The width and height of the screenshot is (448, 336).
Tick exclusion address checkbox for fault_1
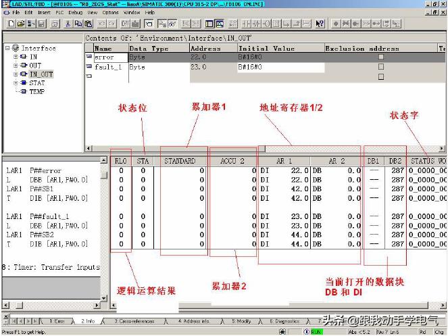pyautogui.click(x=381, y=67)
